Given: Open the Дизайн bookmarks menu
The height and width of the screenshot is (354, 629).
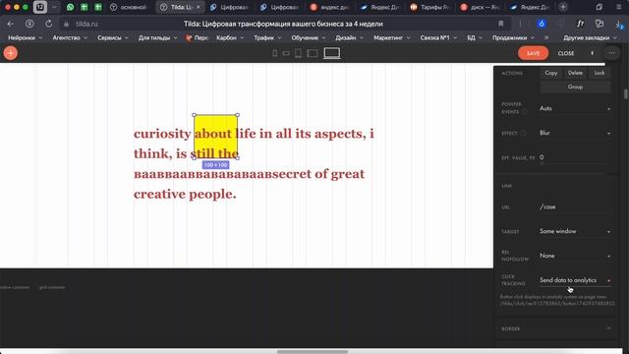Looking at the screenshot, I should (x=349, y=37).
